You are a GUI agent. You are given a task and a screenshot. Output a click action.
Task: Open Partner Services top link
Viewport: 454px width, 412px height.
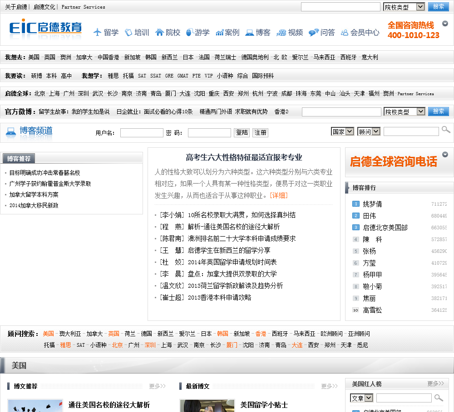(x=84, y=7)
